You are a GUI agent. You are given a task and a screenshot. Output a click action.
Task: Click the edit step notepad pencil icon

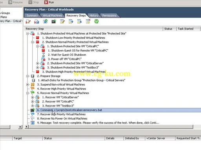62,21
